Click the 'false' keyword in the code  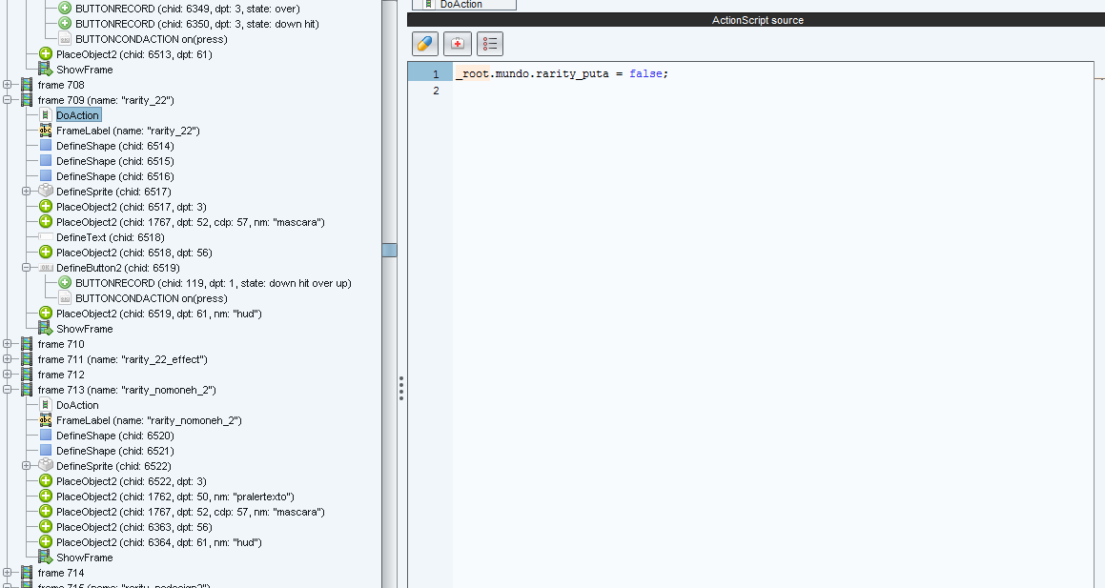pos(645,73)
